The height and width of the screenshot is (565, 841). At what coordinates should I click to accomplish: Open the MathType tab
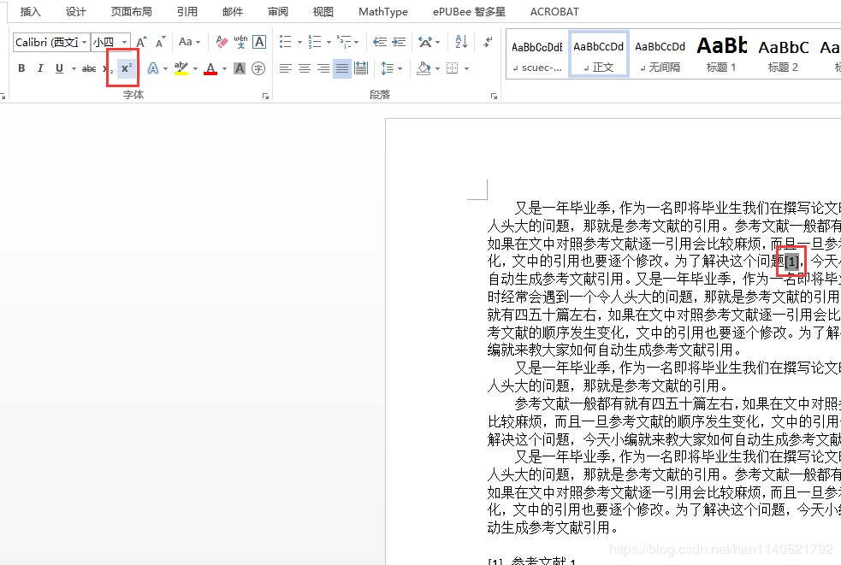pyautogui.click(x=383, y=11)
